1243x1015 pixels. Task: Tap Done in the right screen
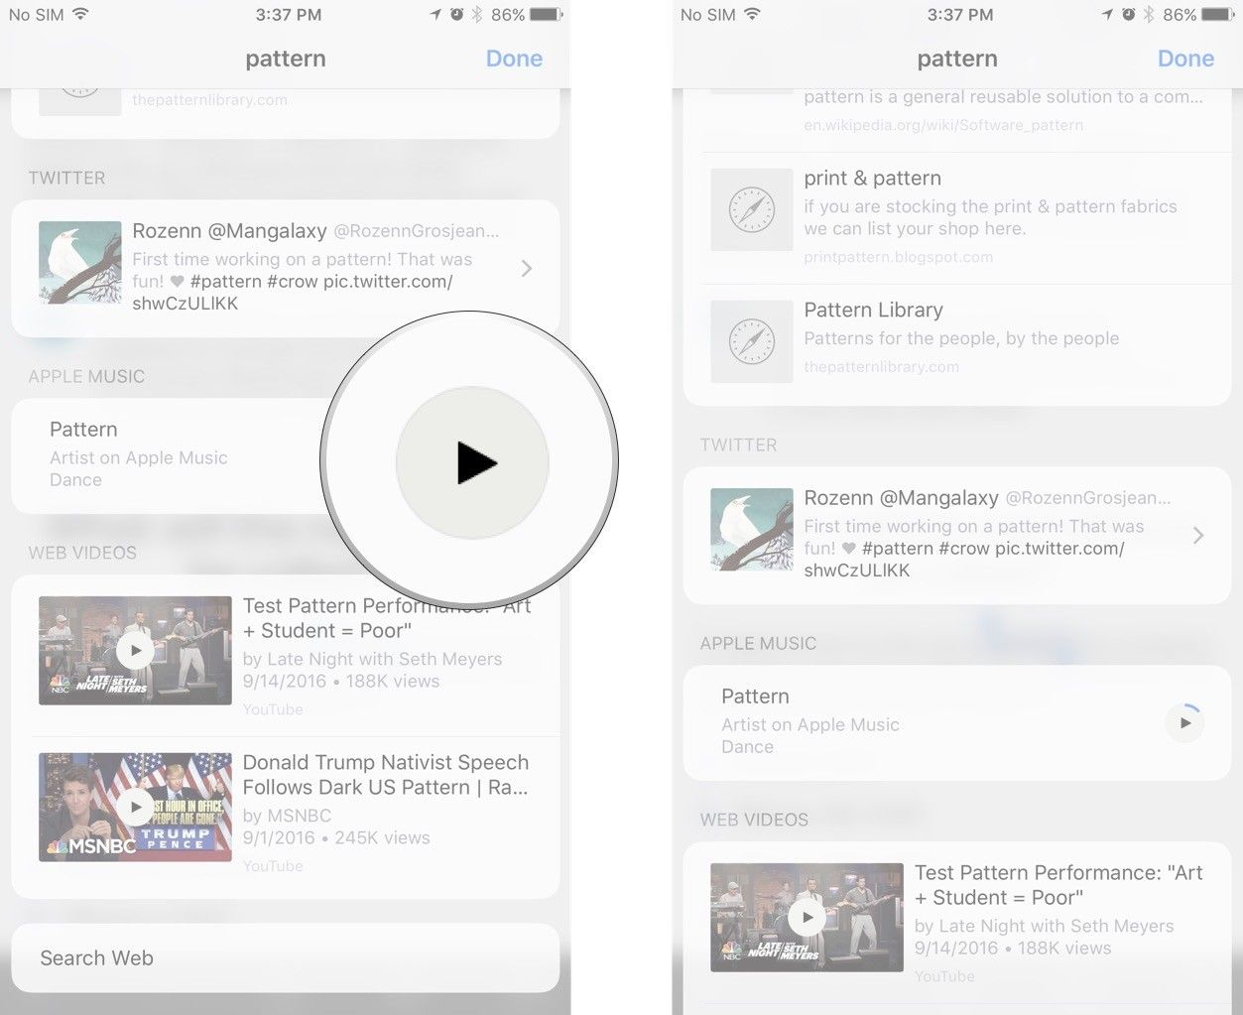point(1185,59)
